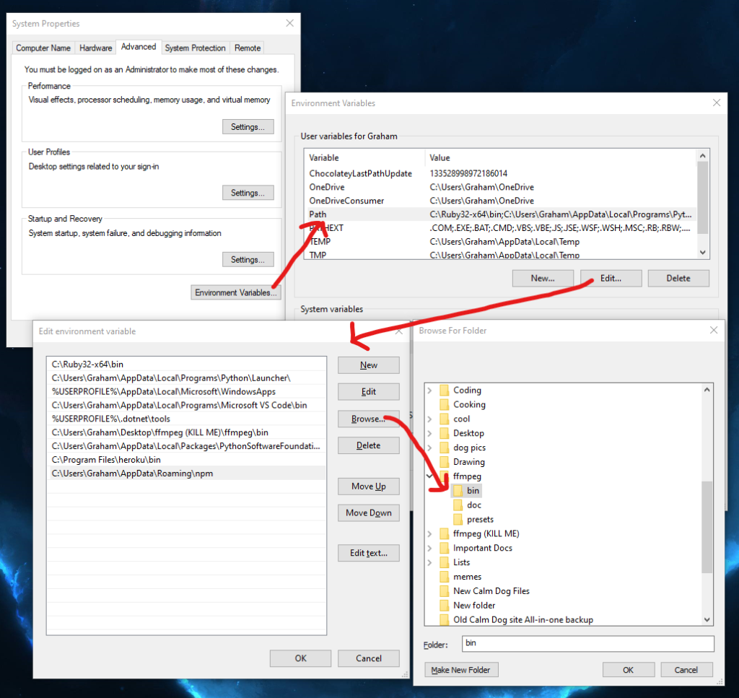Select the Coding folder icon
The image size is (739, 698).
click(444, 391)
